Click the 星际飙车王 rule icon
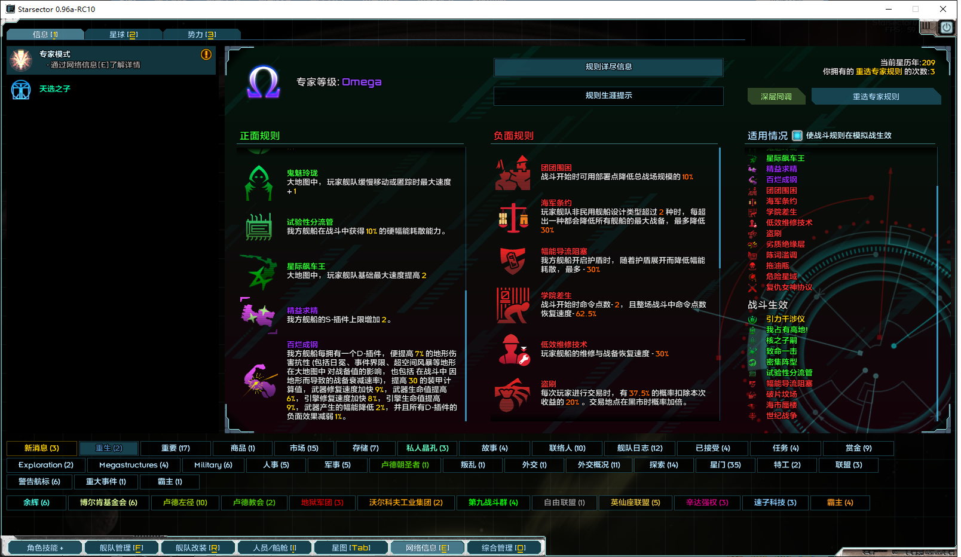This screenshot has width=961, height=557. click(x=259, y=272)
